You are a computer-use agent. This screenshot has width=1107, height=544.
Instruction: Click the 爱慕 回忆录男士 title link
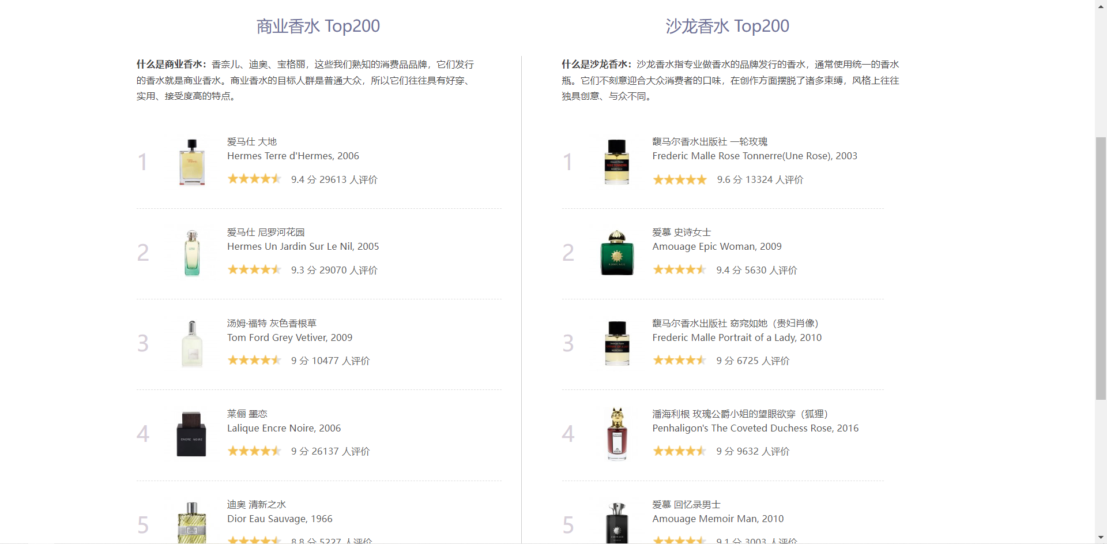tap(686, 505)
